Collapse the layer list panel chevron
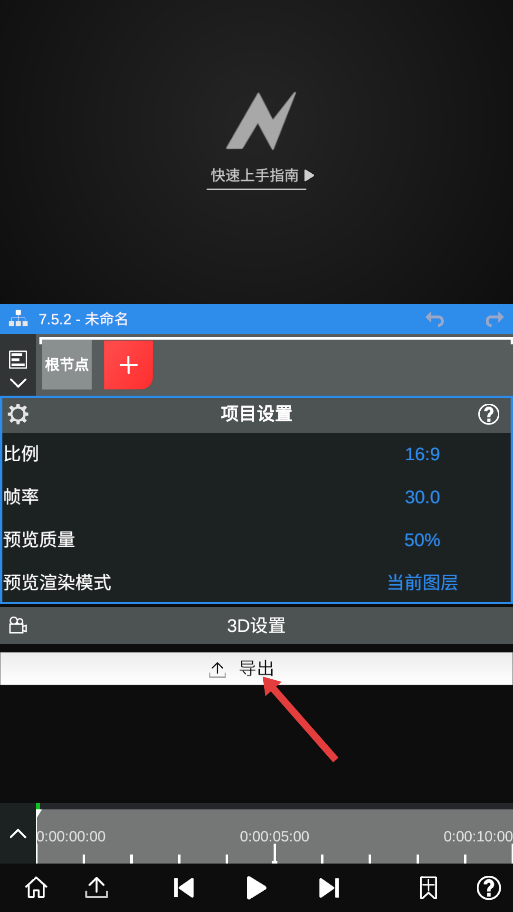The height and width of the screenshot is (912, 513). 18,383
